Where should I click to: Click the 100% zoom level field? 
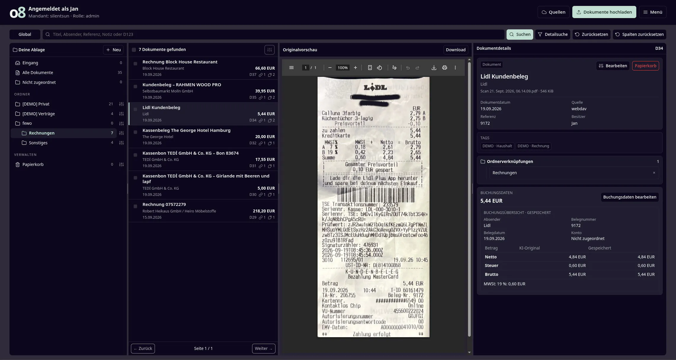pos(342,68)
